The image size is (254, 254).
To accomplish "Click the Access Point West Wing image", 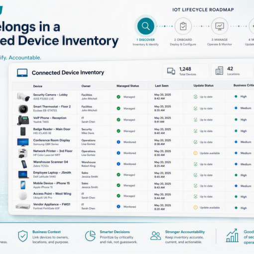I will (x=23, y=196).
